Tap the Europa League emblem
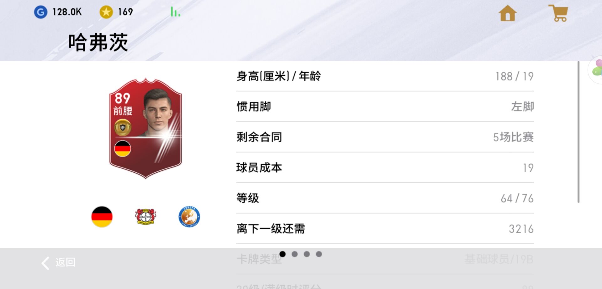602x289 pixels. pos(189,216)
